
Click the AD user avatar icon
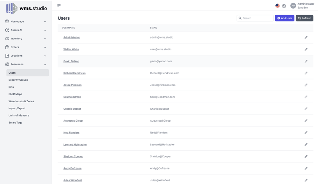[293, 6]
